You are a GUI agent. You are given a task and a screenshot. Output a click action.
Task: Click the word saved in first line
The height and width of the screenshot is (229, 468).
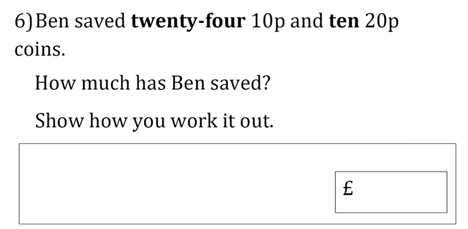tap(100, 22)
